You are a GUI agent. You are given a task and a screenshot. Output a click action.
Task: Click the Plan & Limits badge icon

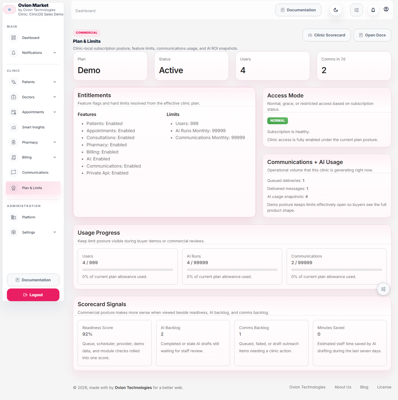click(x=14, y=188)
